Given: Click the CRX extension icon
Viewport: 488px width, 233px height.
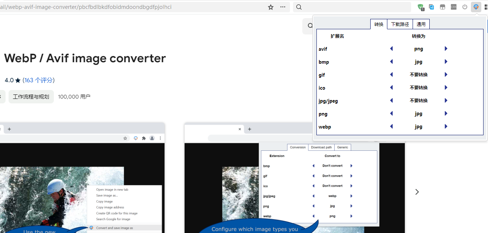Looking at the screenshot, I should [453, 7].
